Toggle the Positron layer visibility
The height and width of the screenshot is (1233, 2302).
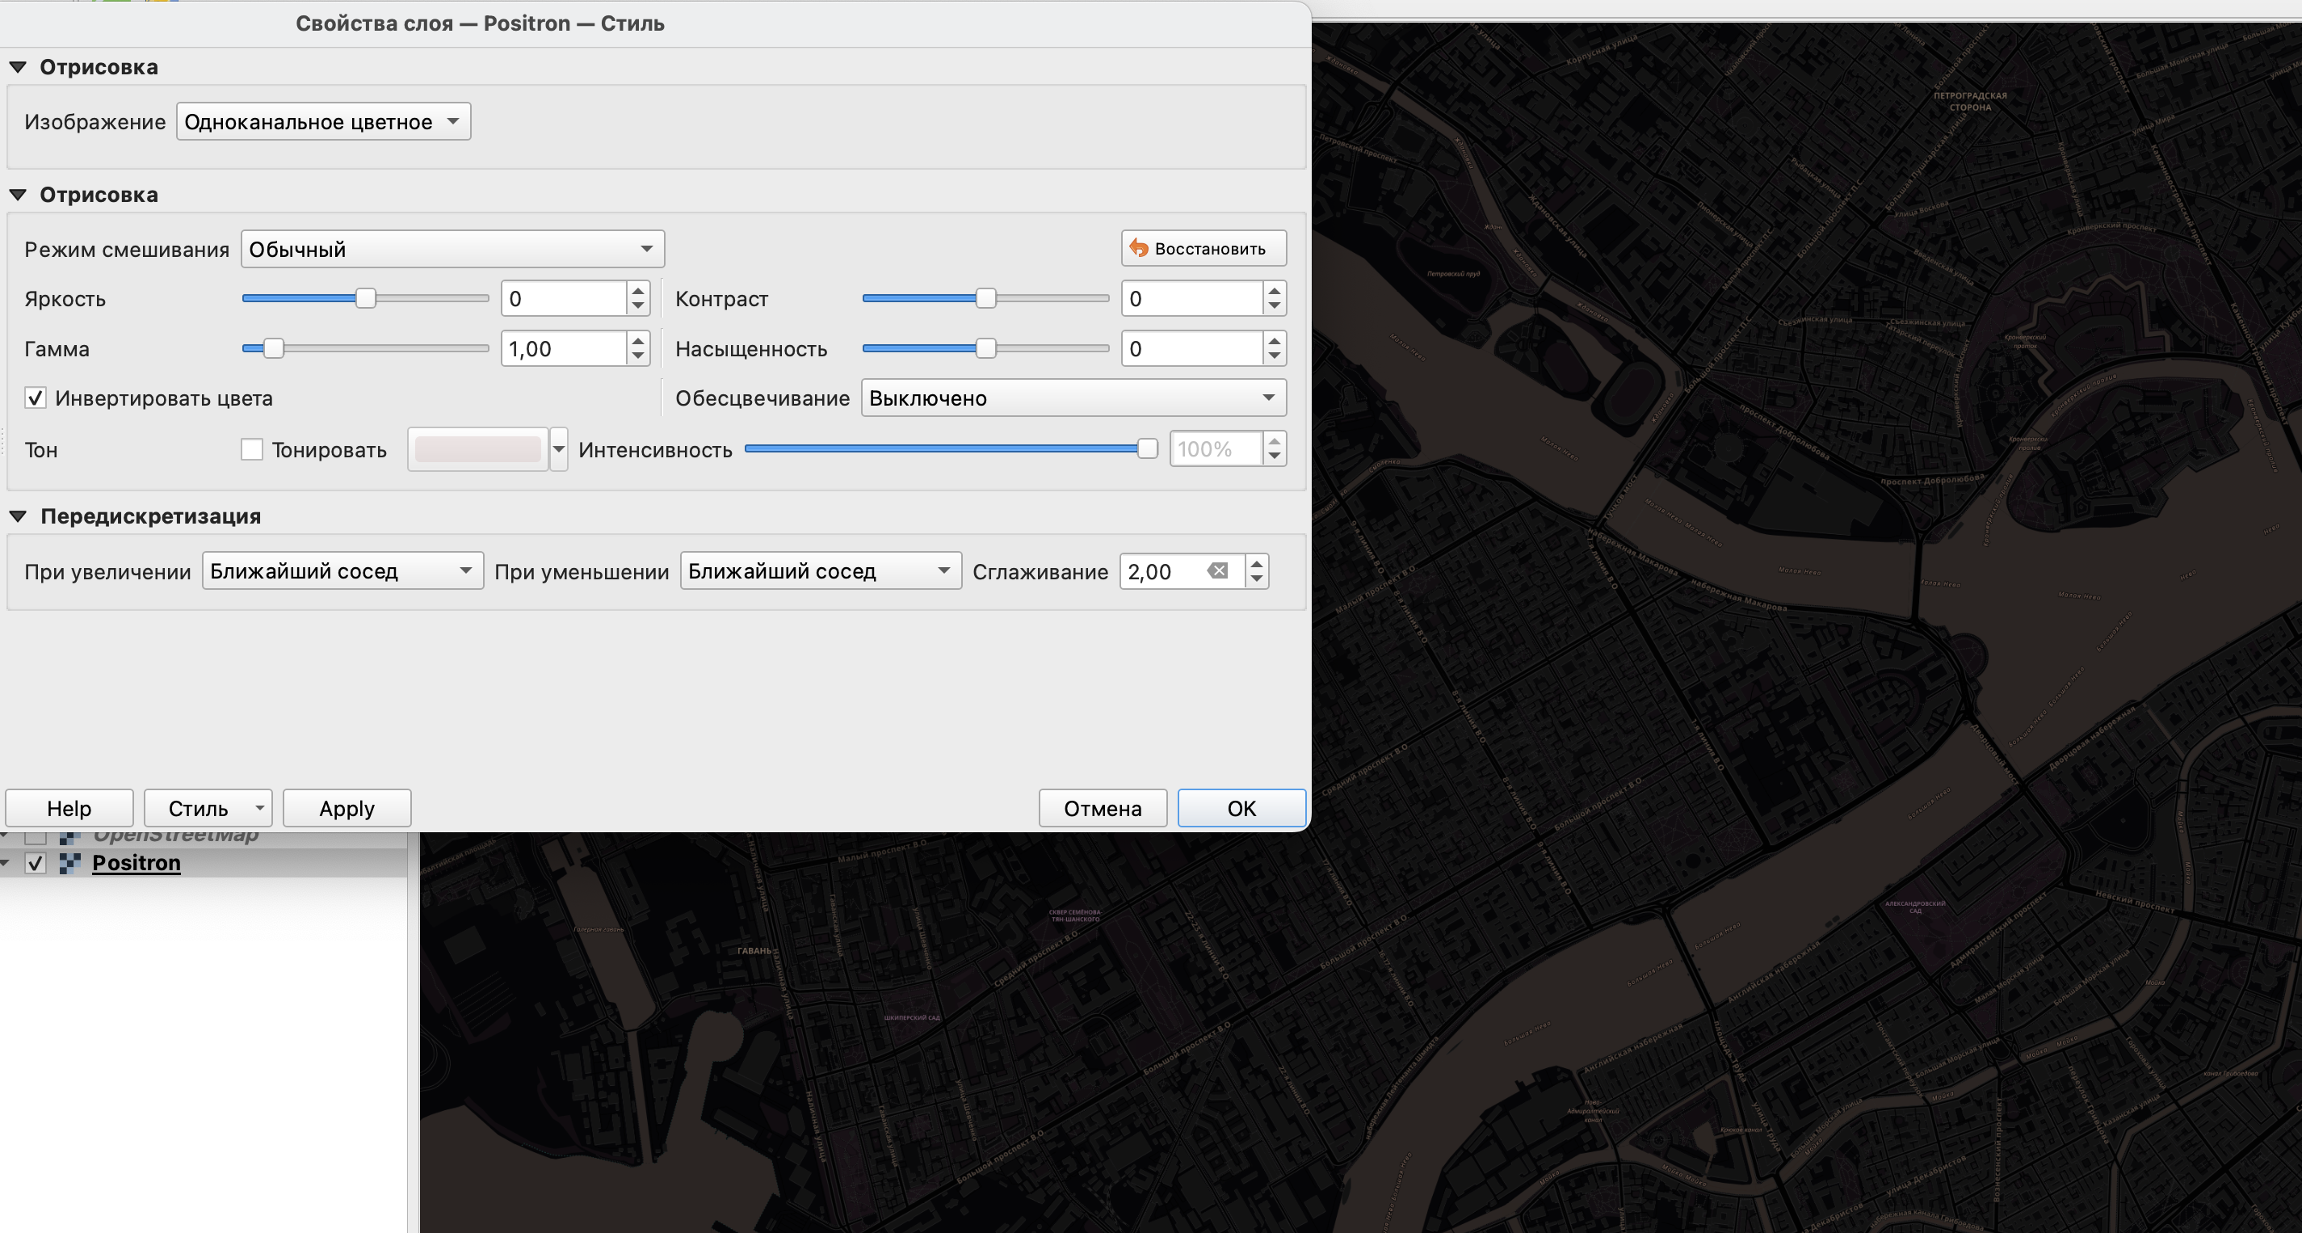click(x=36, y=863)
